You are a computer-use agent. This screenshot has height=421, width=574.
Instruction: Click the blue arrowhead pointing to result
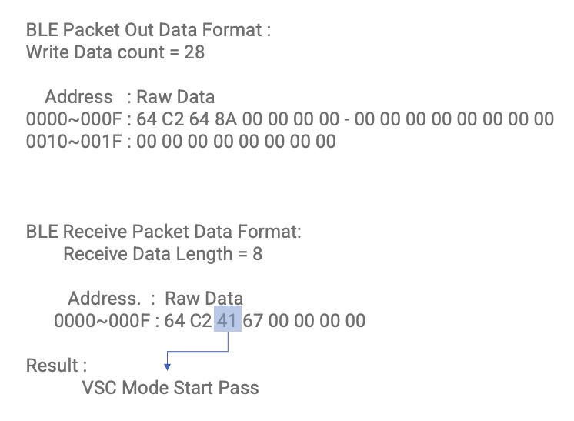[x=167, y=367]
